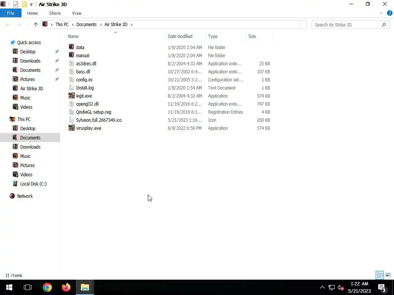Screen dimensions: 394x295
Task: Select the Install.log file icon
Action: point(72,88)
